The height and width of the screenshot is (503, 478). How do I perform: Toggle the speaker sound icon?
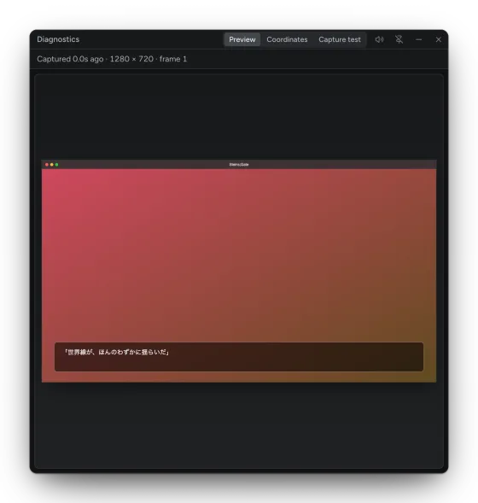[379, 39]
